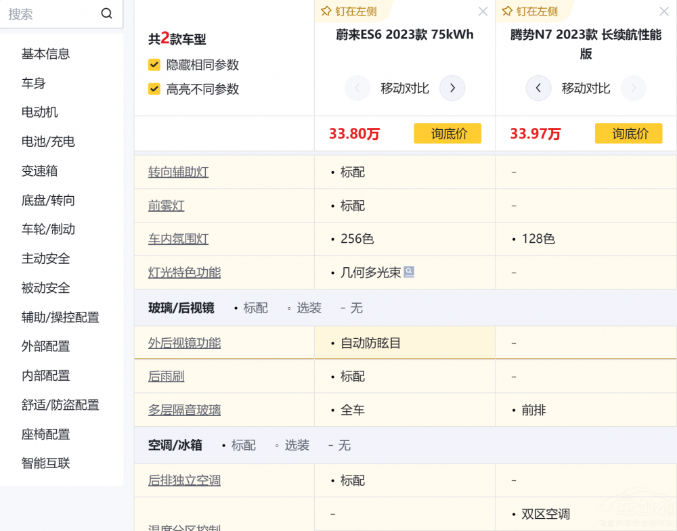Viewport: 677px width, 531px height.
Task: Remove 腾势N7 column with X icon
Action: tap(664, 11)
